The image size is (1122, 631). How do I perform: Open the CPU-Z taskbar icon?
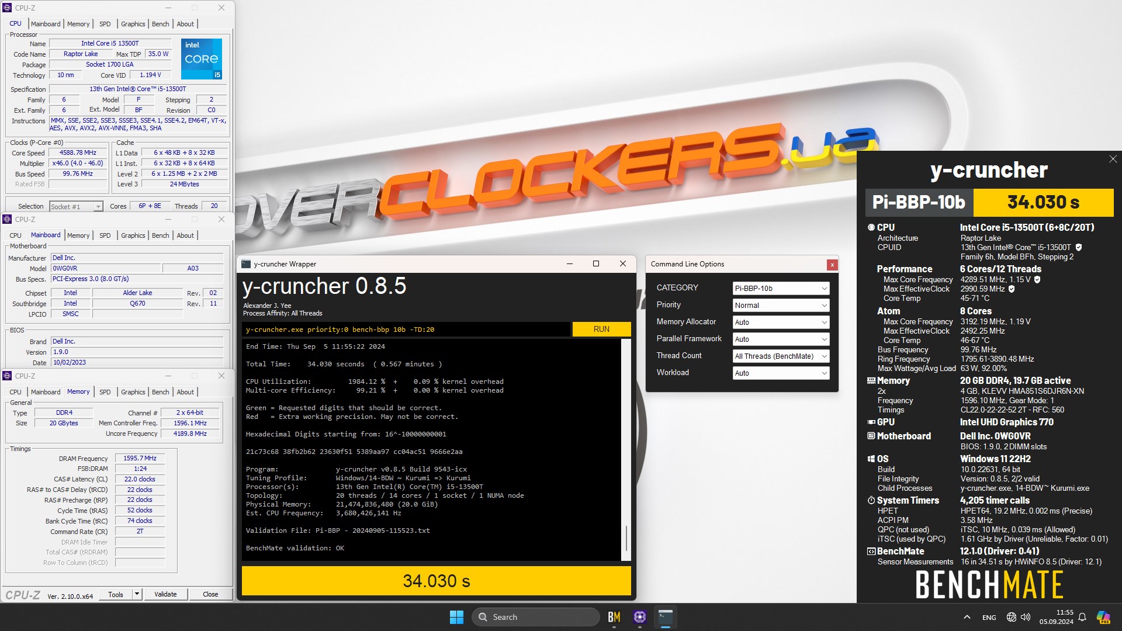pyautogui.click(x=640, y=617)
